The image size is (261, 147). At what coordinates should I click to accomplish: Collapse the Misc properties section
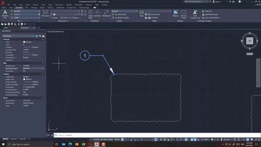pos(43,63)
